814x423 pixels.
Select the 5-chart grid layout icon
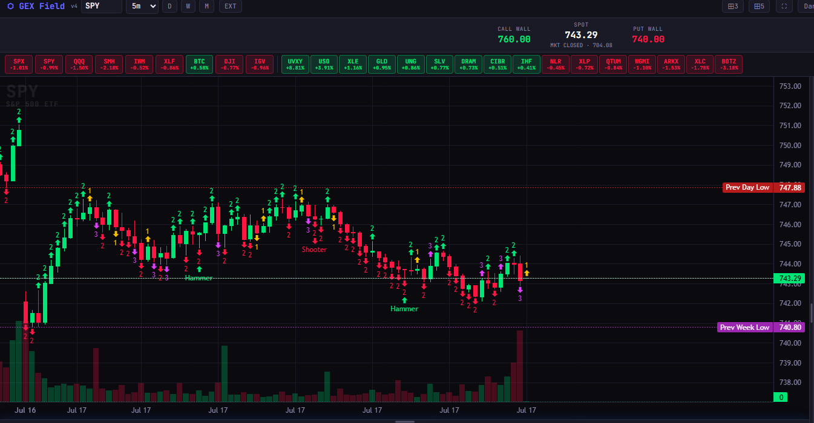tap(759, 6)
